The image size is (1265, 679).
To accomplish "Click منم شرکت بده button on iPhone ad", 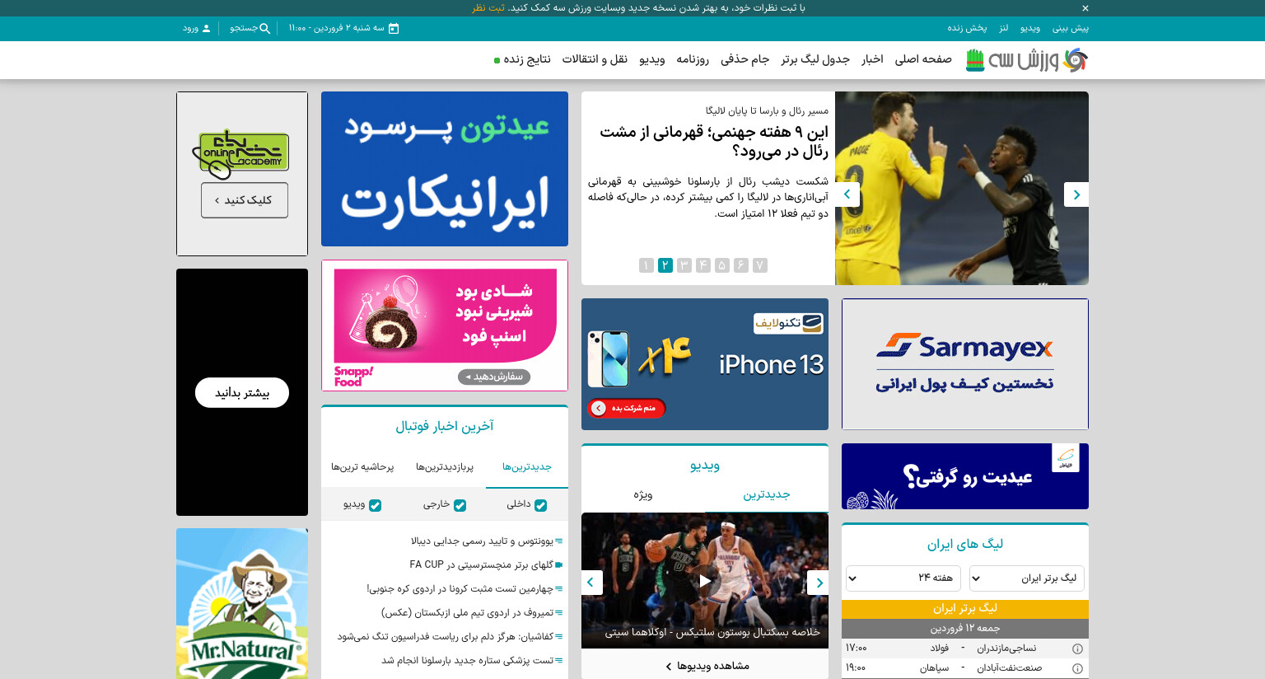I will point(627,408).
